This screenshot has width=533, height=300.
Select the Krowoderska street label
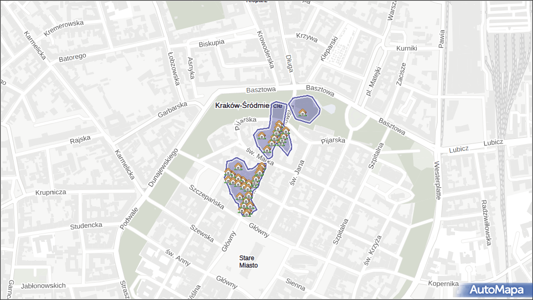tap(265, 50)
